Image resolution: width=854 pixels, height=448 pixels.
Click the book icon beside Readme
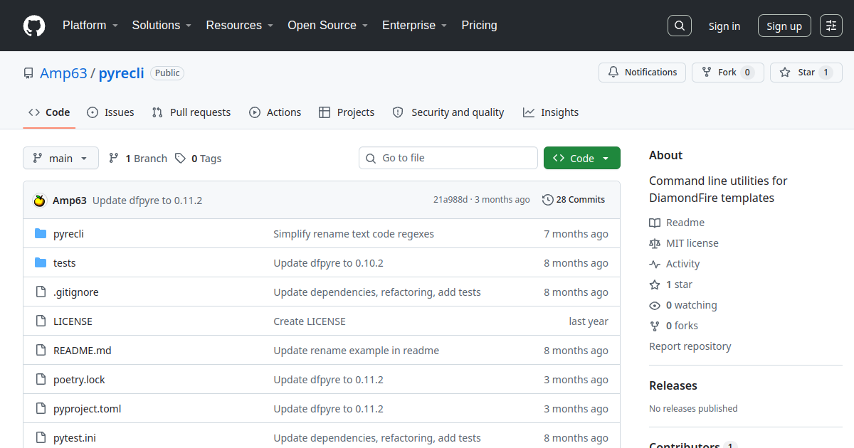pos(655,223)
